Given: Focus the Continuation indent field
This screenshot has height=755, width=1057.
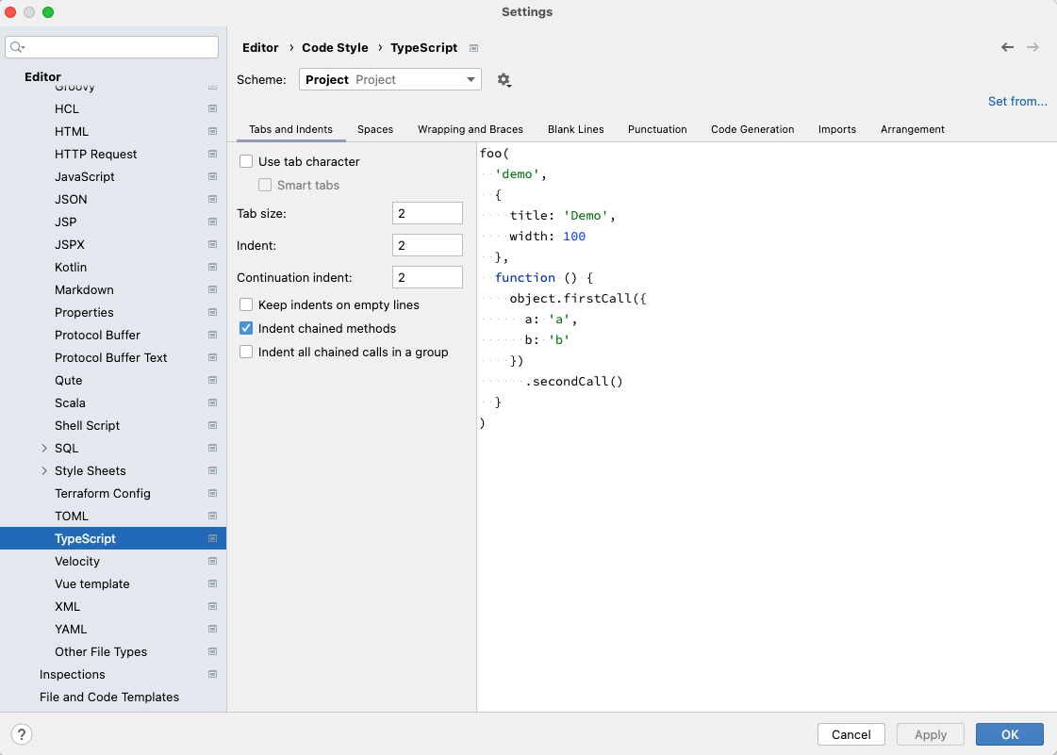Looking at the screenshot, I should point(427,277).
